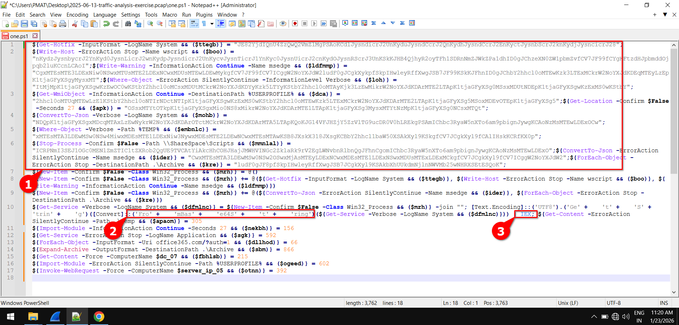Open the dropdown arrow beside the pilcrow icon
This screenshot has width=679, height=325.
(x=212, y=23)
